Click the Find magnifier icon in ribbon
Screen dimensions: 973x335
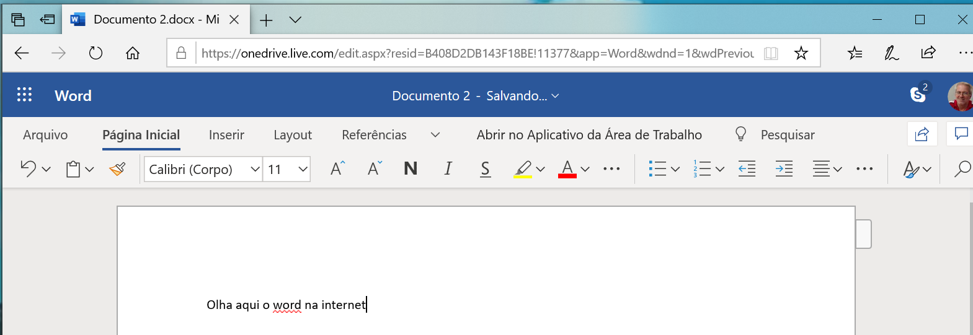point(962,168)
